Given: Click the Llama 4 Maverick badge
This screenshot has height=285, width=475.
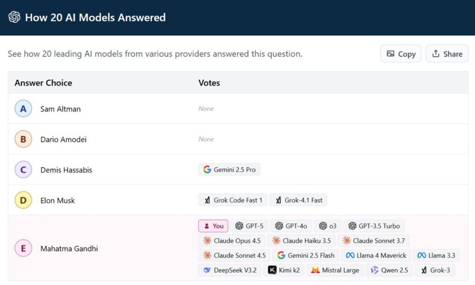Looking at the screenshot, I should 376,255.
